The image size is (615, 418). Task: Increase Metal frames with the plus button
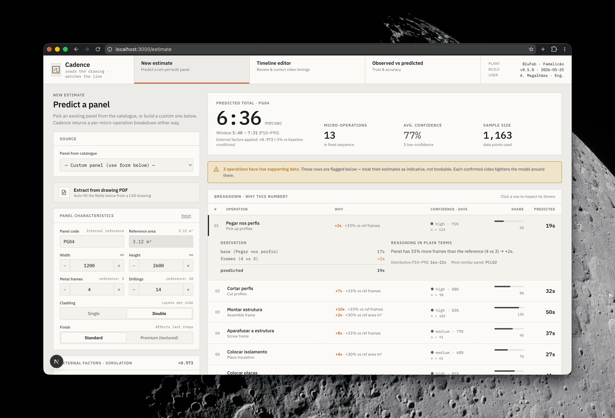click(119, 289)
